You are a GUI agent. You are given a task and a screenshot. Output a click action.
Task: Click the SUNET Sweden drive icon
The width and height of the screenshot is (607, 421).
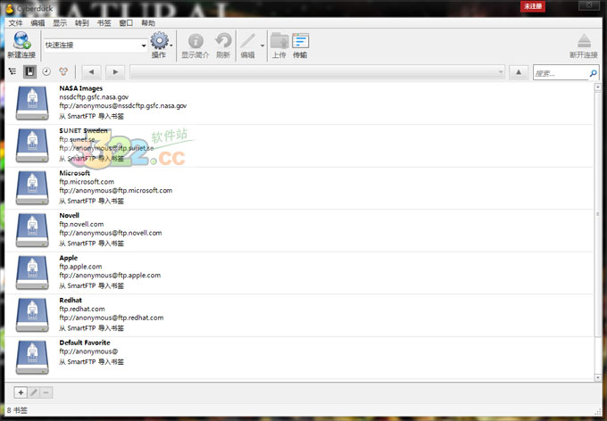[x=32, y=145]
